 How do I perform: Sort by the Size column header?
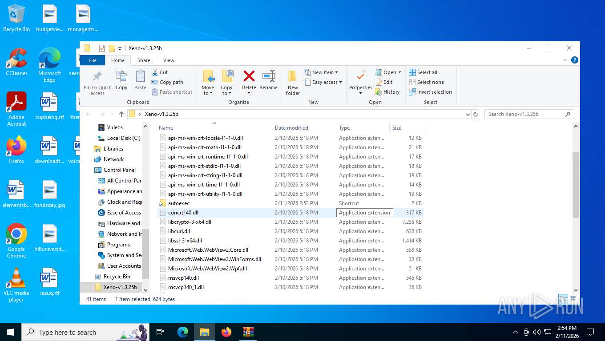(x=407, y=128)
